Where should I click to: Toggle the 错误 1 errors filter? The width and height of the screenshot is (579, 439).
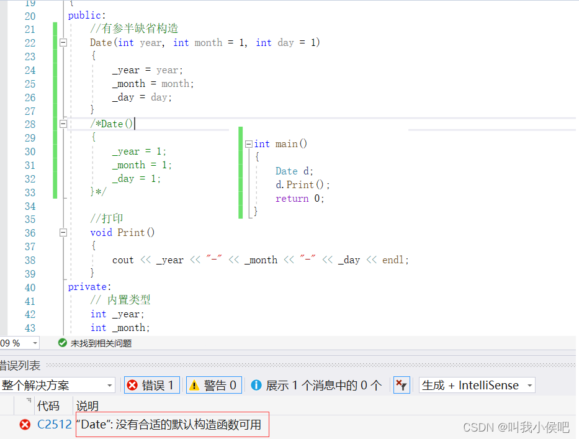(x=151, y=385)
